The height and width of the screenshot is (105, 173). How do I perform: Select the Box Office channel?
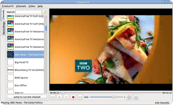(x=25, y=85)
